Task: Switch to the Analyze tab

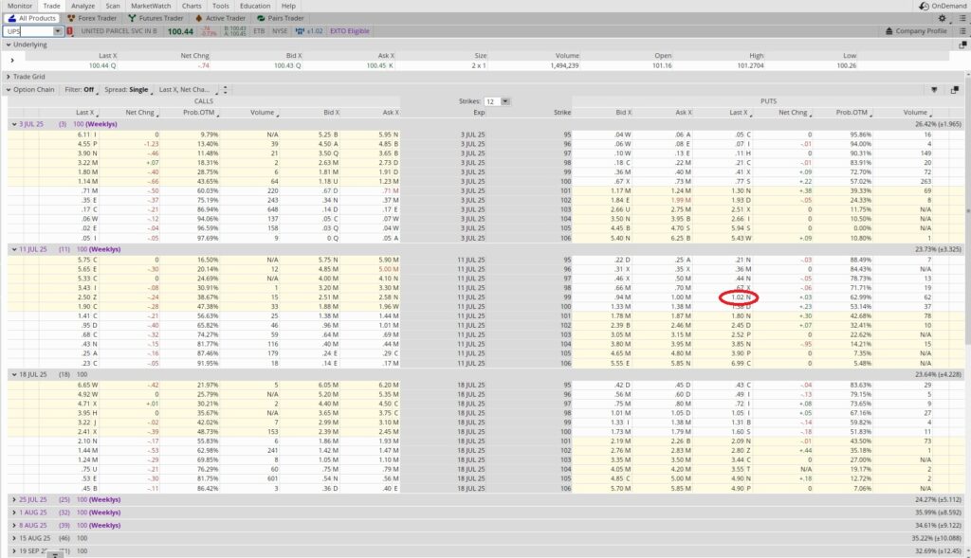Action: click(x=82, y=5)
